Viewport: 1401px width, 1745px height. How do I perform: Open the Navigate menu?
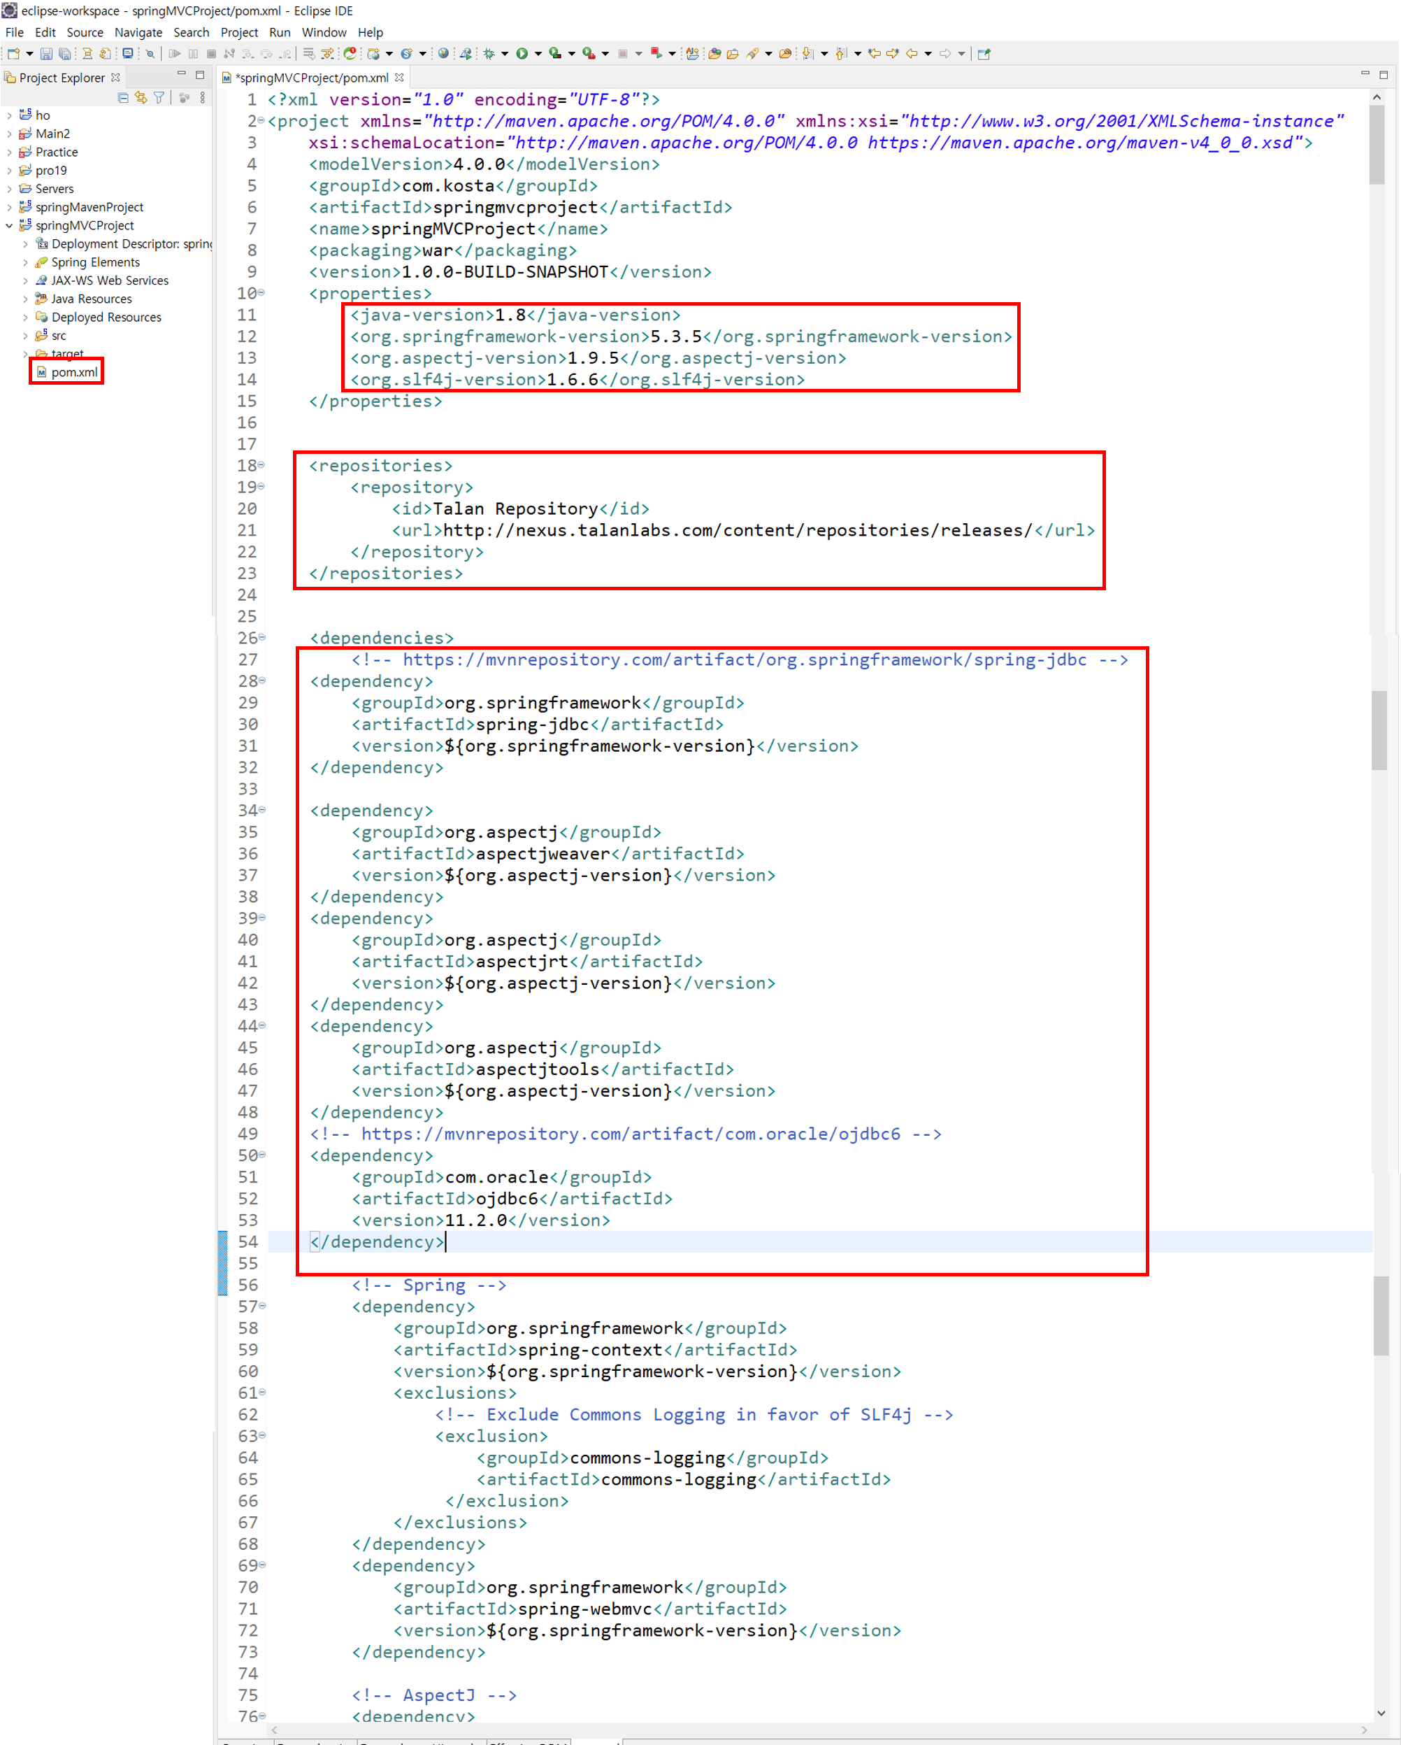coord(138,32)
